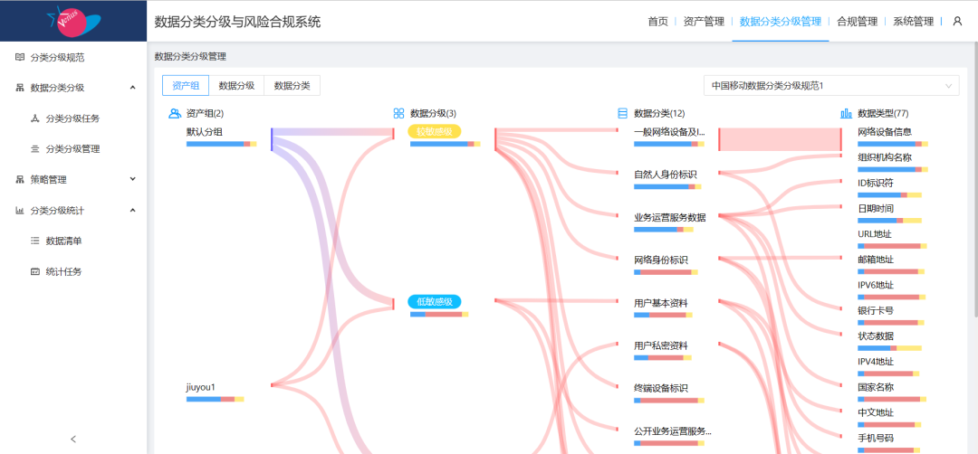Click the 数据类型 bar chart icon
Screen dimensions: 978x454
(x=846, y=114)
